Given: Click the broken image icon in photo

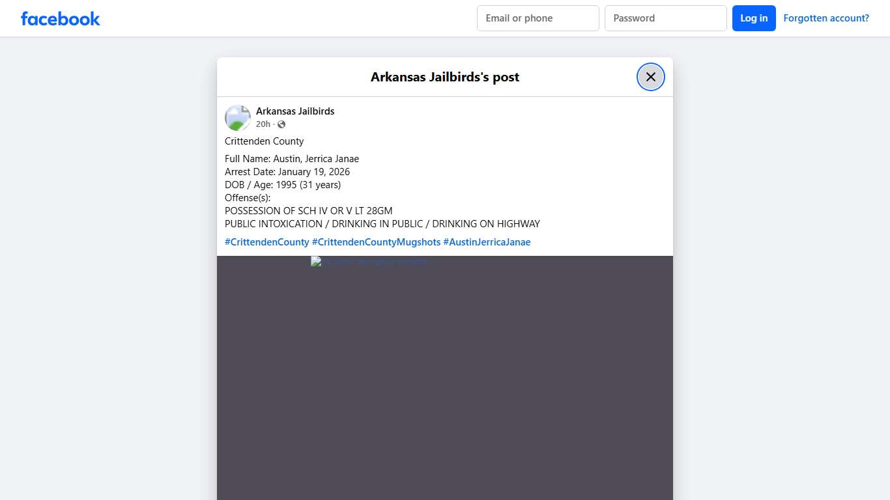Looking at the screenshot, I should tap(317, 262).
